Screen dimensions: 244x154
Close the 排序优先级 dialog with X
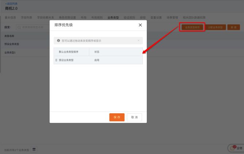(140, 25)
